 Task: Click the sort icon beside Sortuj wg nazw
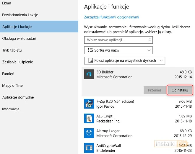tap(90, 50)
